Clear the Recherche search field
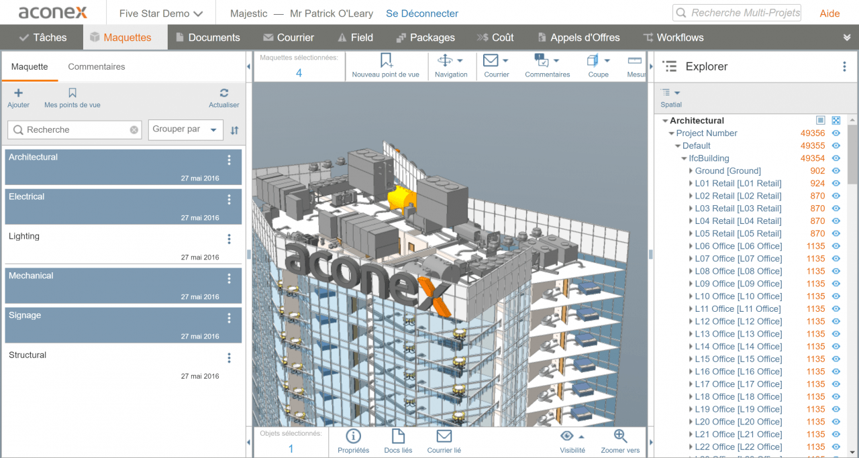This screenshot has width=859, height=458. (134, 130)
